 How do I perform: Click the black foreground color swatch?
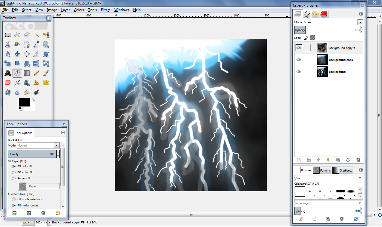pos(24,102)
